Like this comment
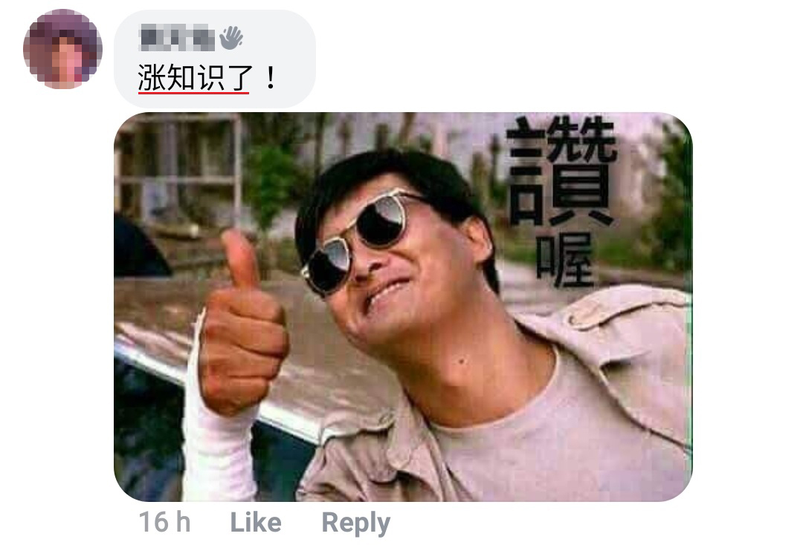 pyautogui.click(x=256, y=523)
